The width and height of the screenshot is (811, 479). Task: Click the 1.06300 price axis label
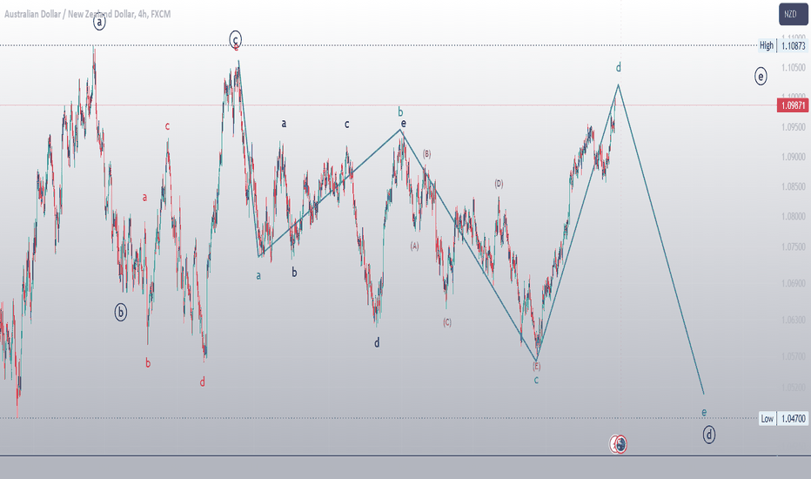point(794,320)
